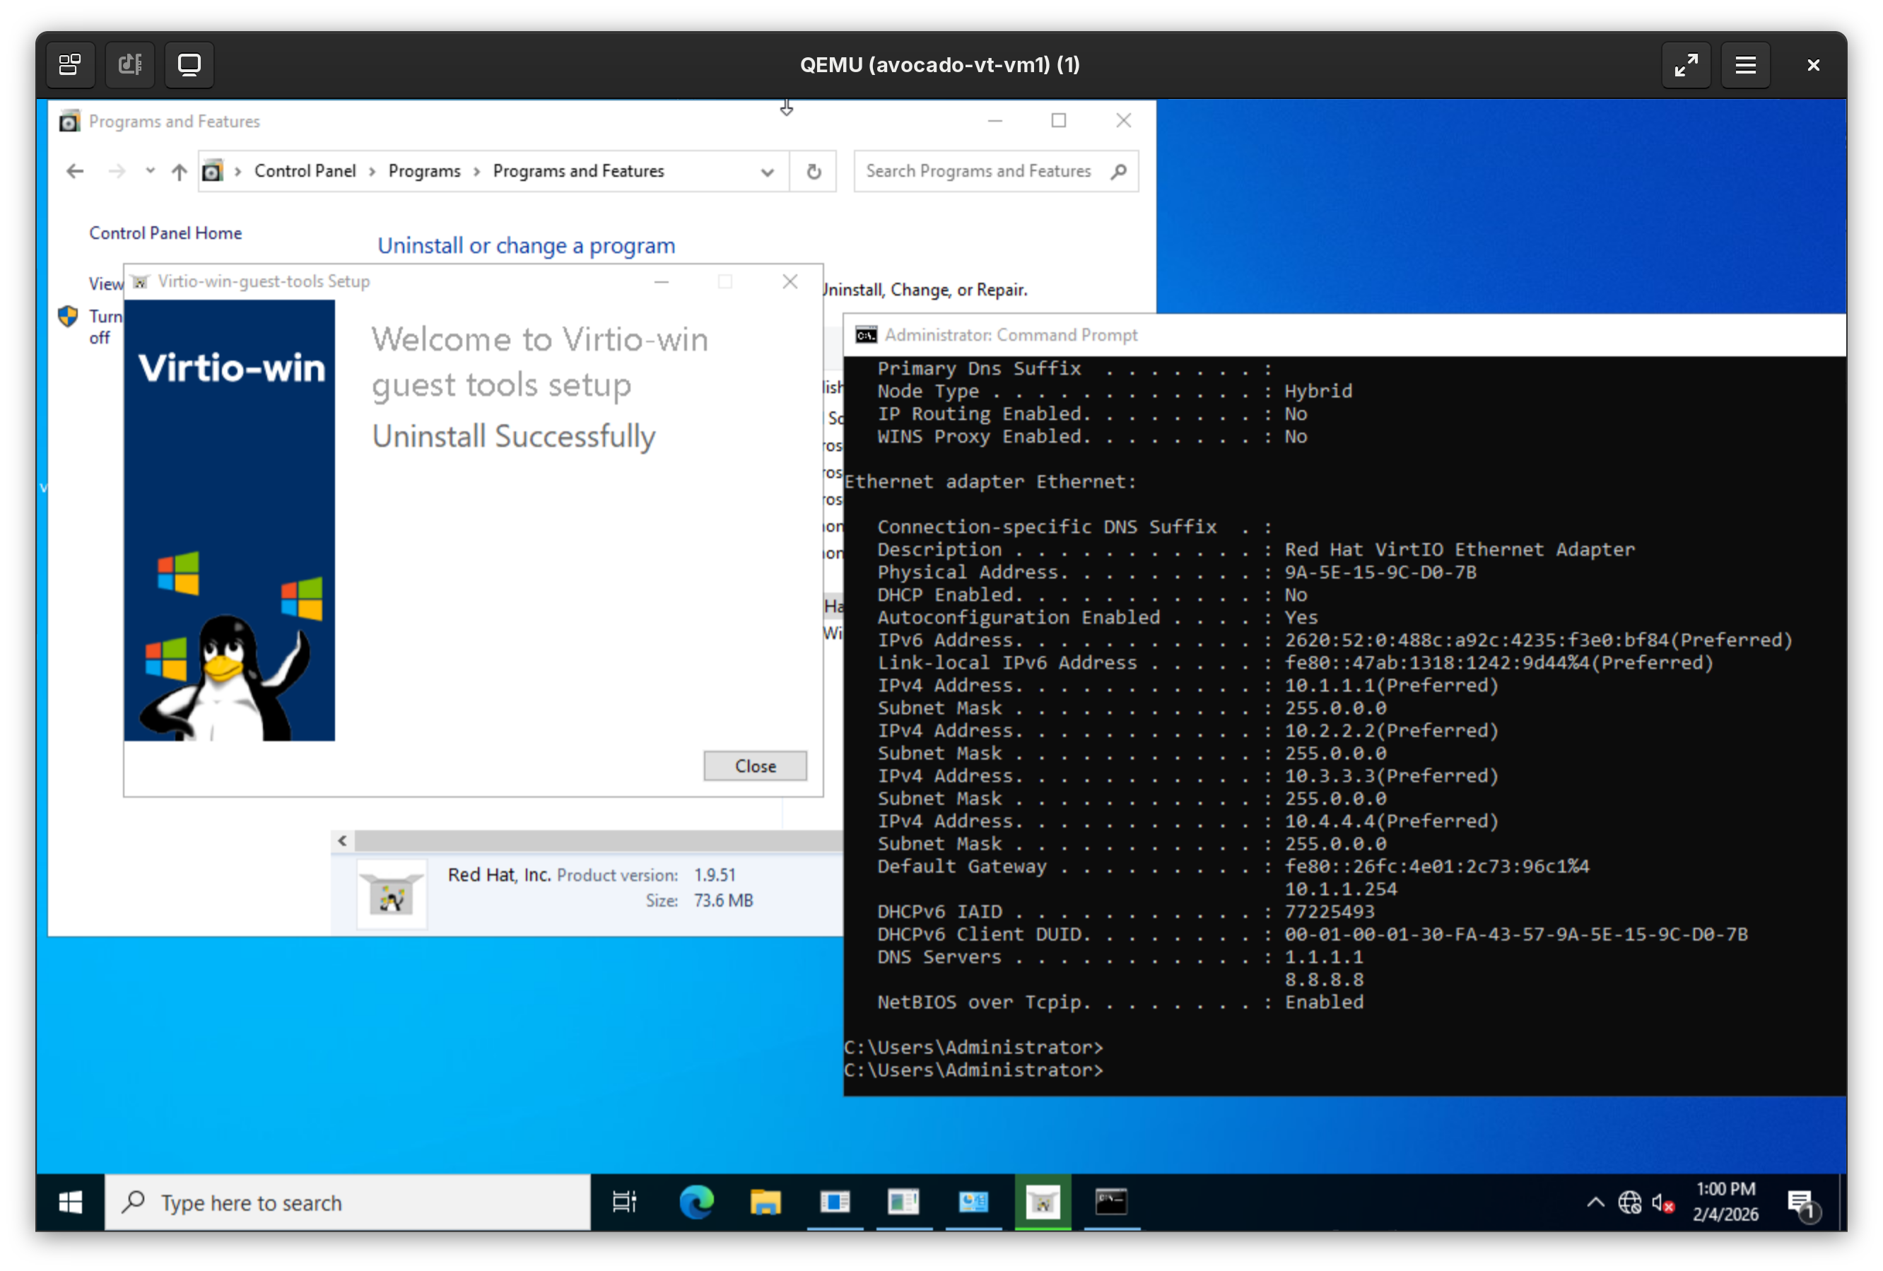Open File Explorer from taskbar

click(x=765, y=1202)
